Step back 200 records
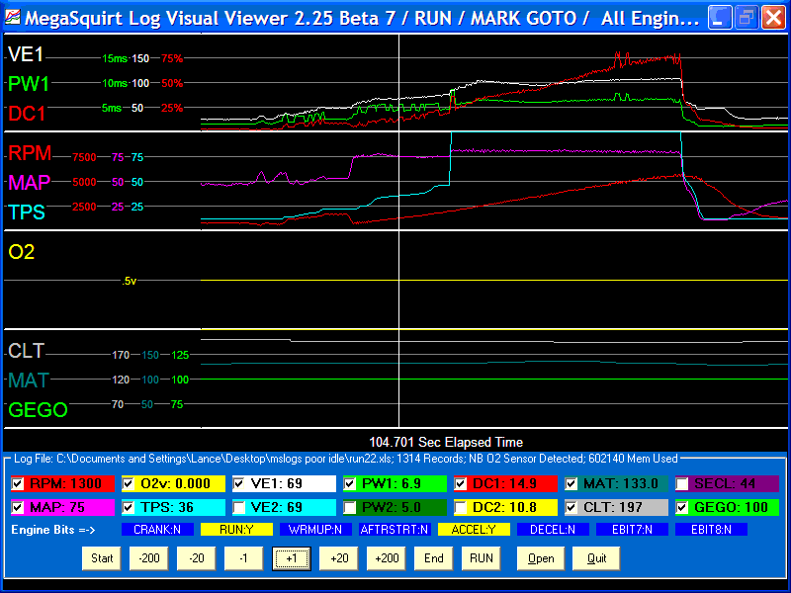Image resolution: width=791 pixels, height=593 pixels. point(149,558)
